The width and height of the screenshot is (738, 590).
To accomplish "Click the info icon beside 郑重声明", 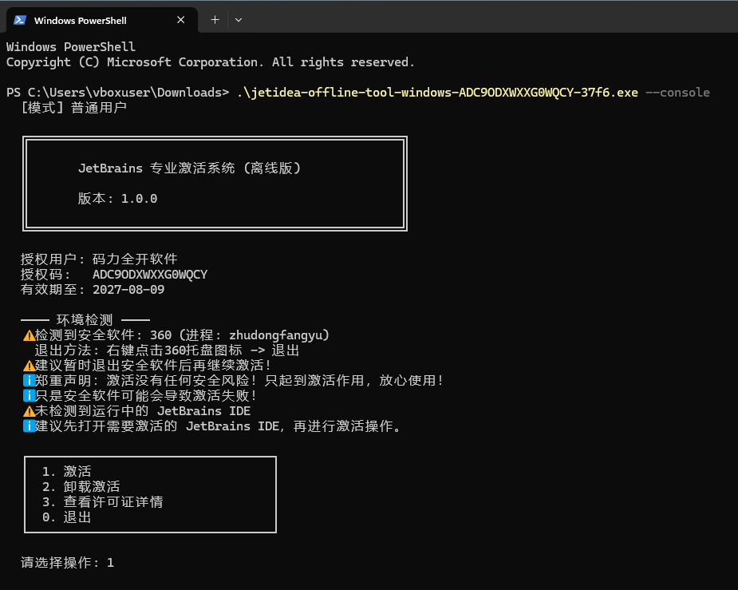I will click(29, 381).
